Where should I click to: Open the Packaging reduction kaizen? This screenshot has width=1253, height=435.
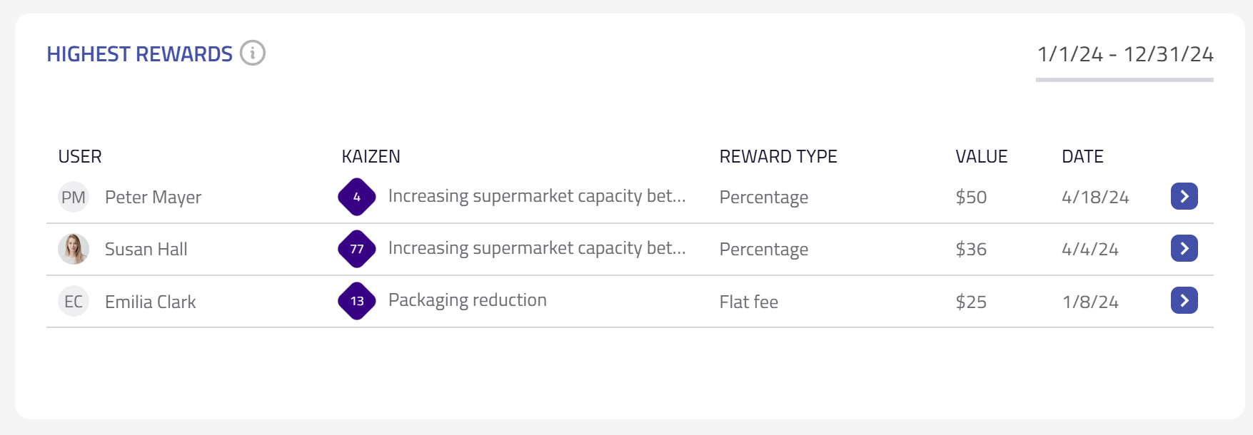[x=467, y=300]
